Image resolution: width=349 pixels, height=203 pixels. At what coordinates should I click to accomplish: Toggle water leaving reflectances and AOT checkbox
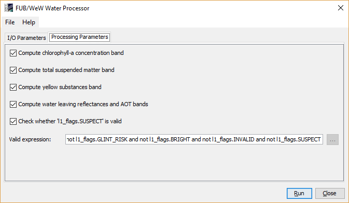13,104
